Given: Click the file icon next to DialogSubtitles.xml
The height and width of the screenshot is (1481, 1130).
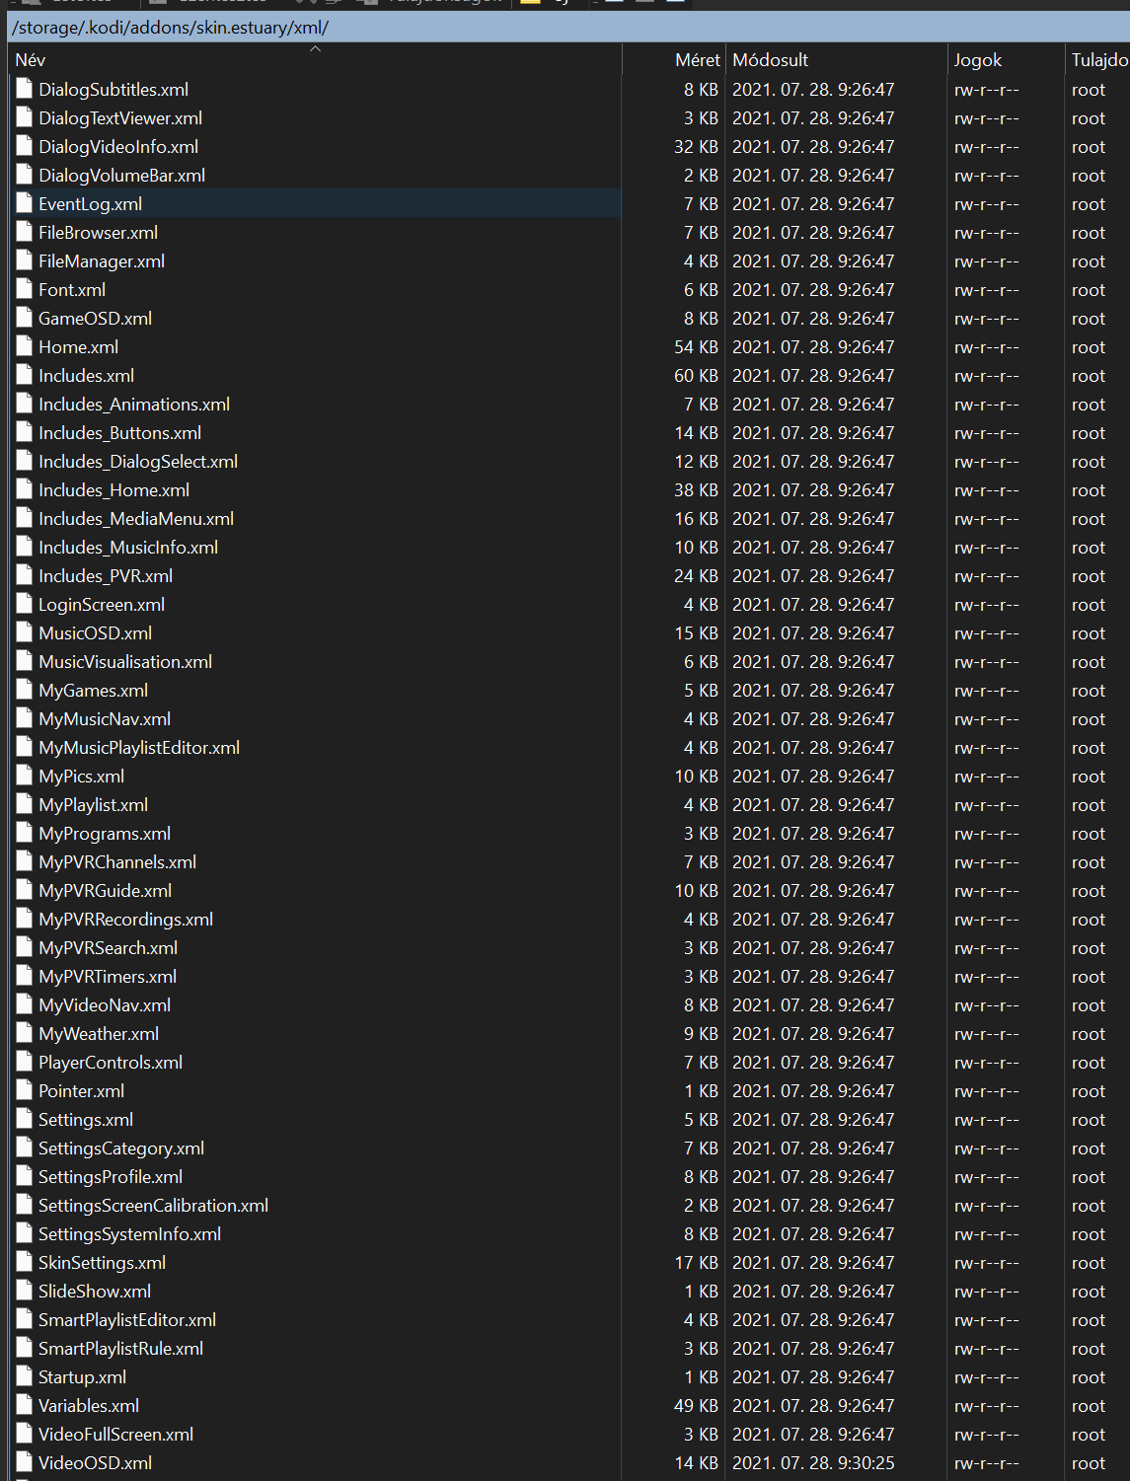Looking at the screenshot, I should click(x=25, y=89).
